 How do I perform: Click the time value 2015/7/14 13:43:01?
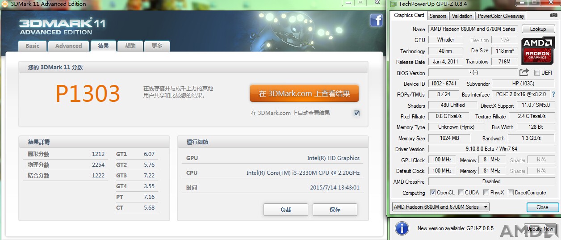pos(335,188)
